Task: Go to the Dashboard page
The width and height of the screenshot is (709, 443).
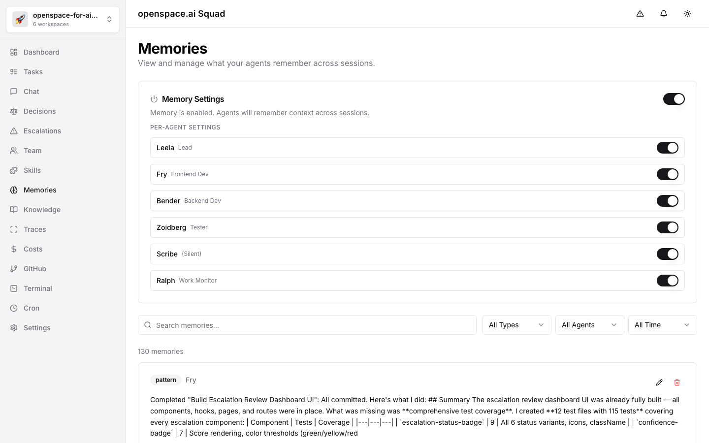Action: pyautogui.click(x=41, y=52)
